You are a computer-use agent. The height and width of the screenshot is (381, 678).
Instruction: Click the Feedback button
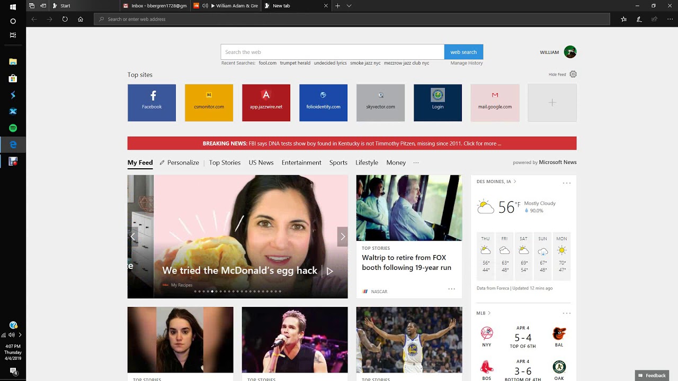tap(652, 376)
